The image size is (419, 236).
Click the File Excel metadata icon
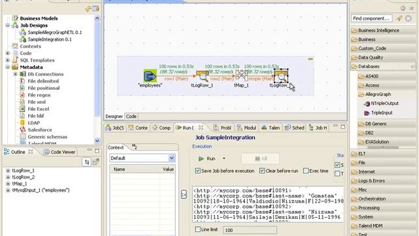23,109
